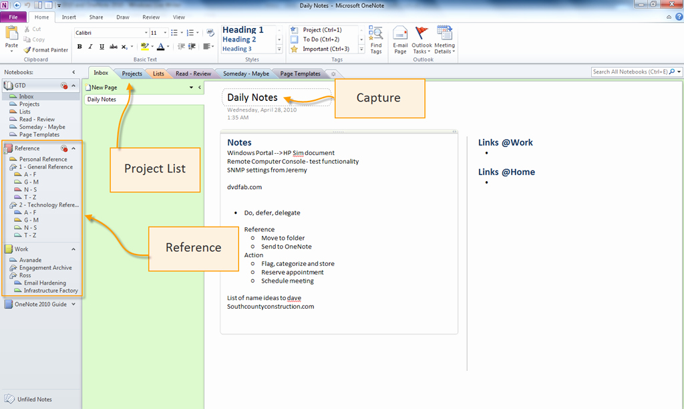684x409 pixels.
Task: Open the font size dropdown
Action: [x=165, y=33]
